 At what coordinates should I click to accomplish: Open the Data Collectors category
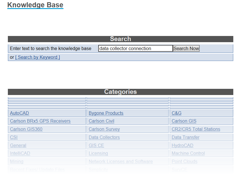104,137
